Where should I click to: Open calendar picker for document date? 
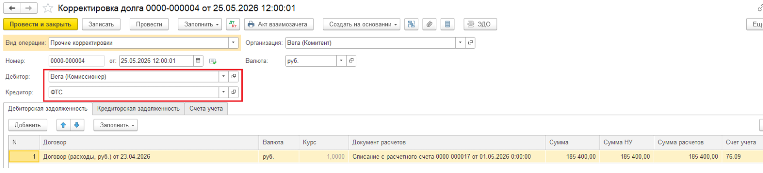coord(198,61)
